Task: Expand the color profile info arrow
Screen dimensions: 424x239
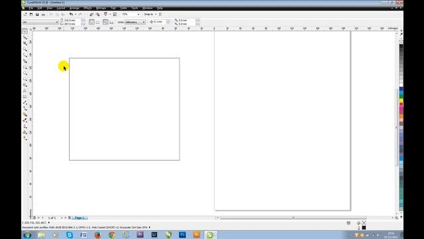Action: click(x=150, y=227)
